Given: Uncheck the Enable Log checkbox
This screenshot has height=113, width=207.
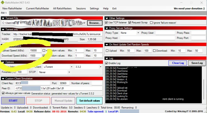Looking at the screenshot, I should (107, 63).
